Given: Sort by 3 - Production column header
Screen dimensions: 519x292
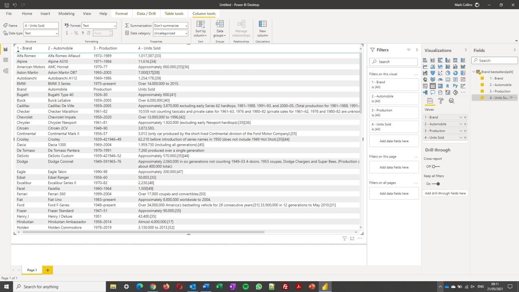Looking at the screenshot, I should coord(105,48).
